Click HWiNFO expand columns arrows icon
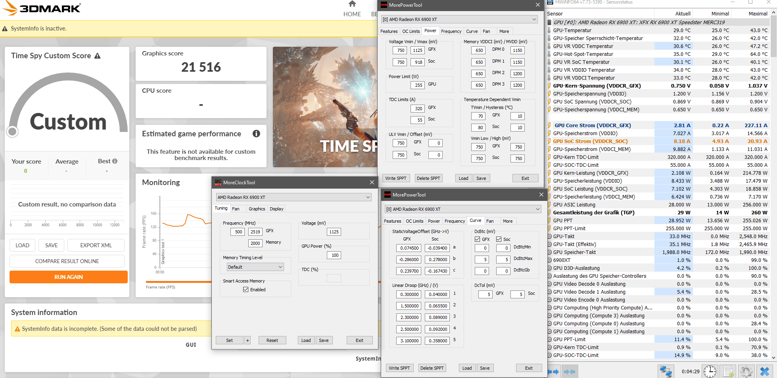The width and height of the screenshot is (777, 378). pyautogui.click(x=553, y=372)
